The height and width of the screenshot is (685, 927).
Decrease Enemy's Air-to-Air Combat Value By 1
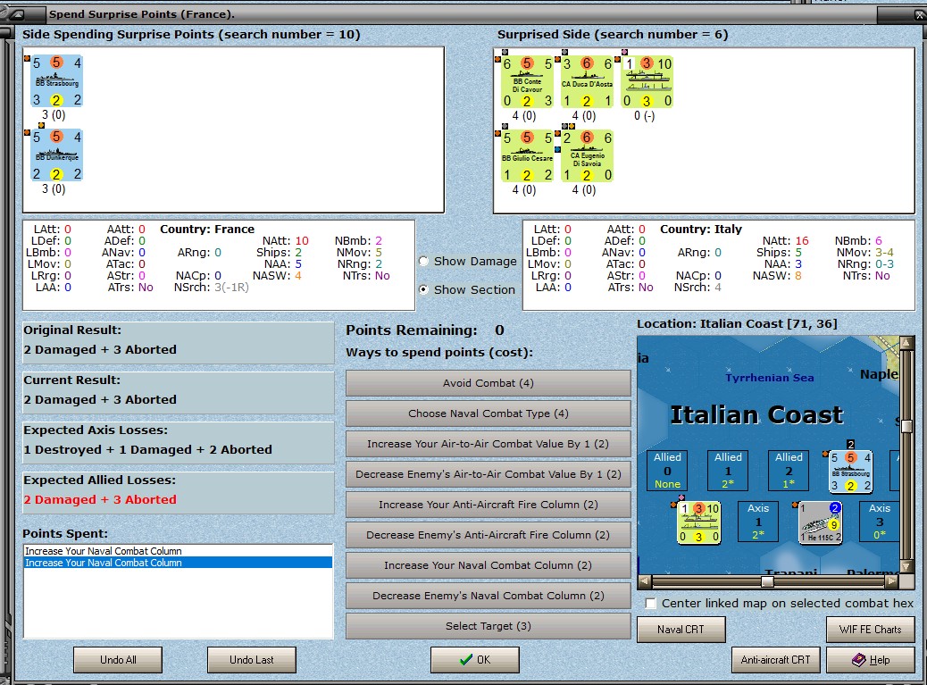tap(489, 474)
